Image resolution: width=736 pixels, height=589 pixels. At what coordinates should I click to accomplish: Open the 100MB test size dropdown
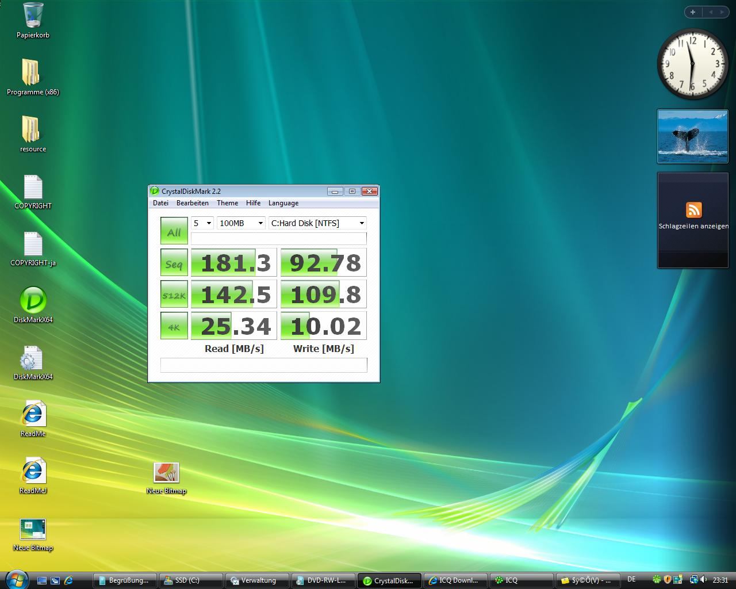[x=241, y=223]
